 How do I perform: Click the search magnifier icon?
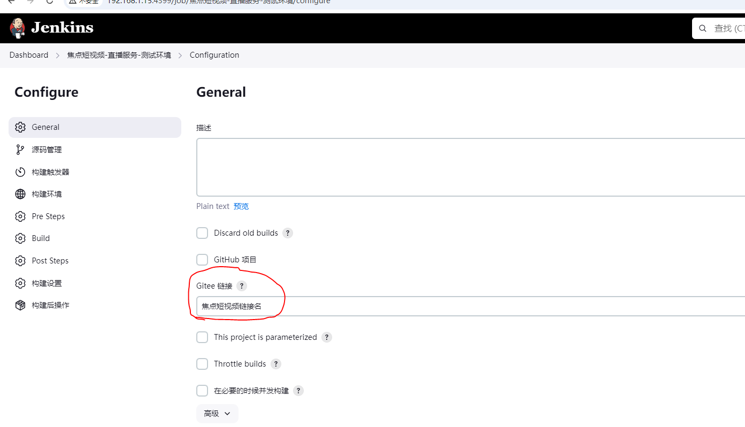[x=703, y=28]
